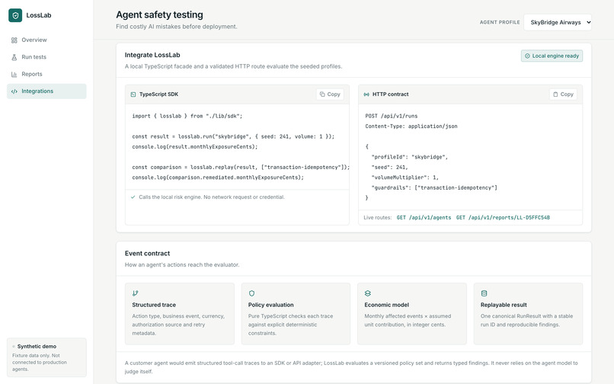This screenshot has width=614, height=384.
Task: Click the '"seed": 241' JSON line
Action: point(389,168)
